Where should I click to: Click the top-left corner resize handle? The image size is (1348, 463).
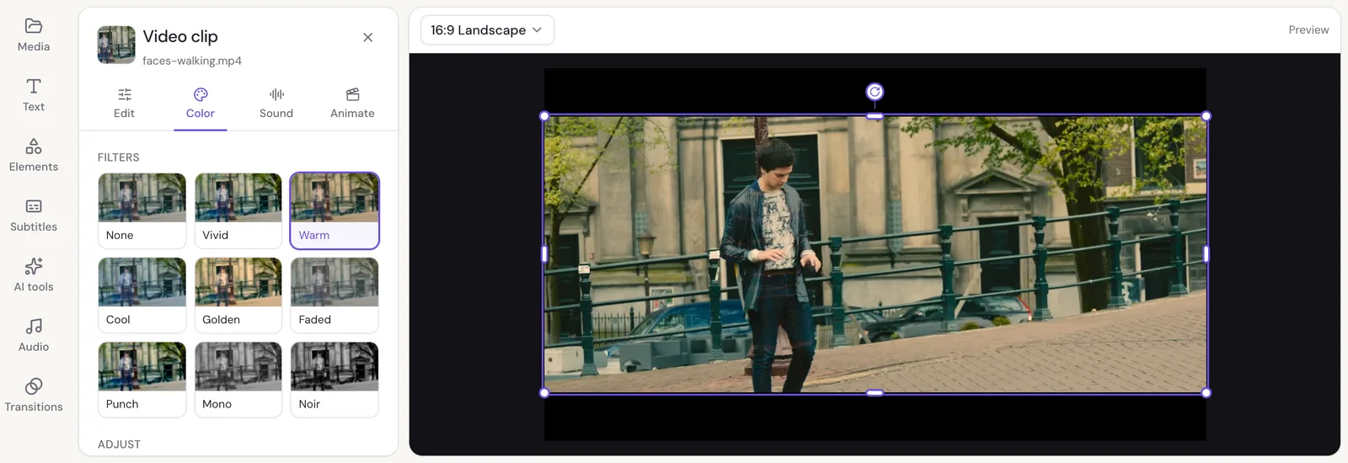tap(544, 116)
